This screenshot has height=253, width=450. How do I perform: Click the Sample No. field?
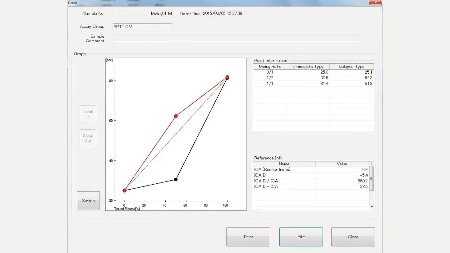(142, 13)
